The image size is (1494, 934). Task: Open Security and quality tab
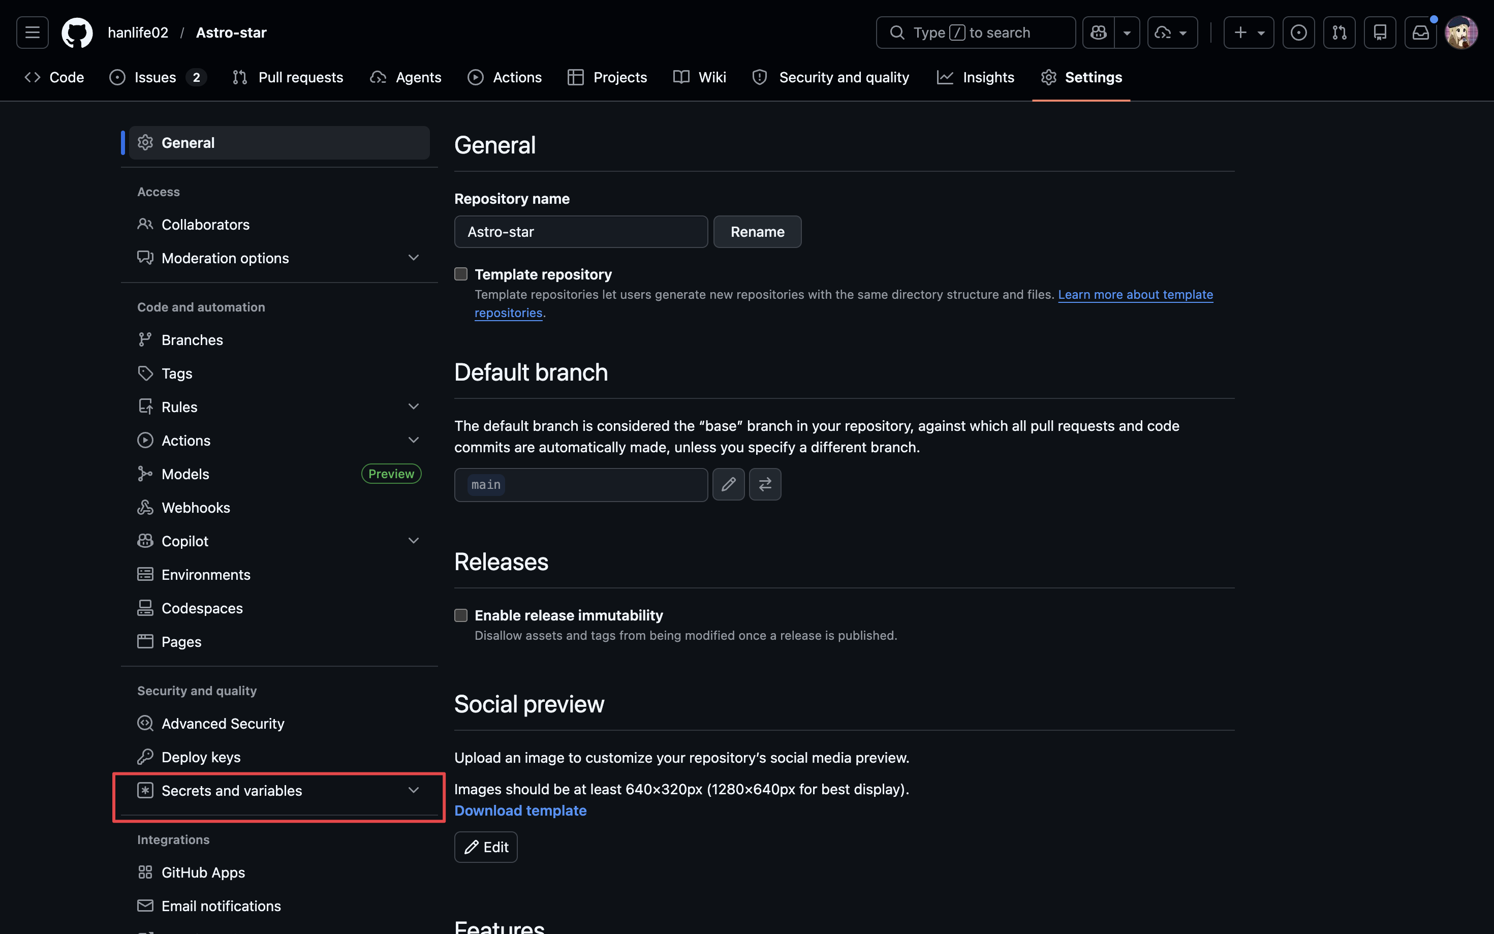click(831, 77)
